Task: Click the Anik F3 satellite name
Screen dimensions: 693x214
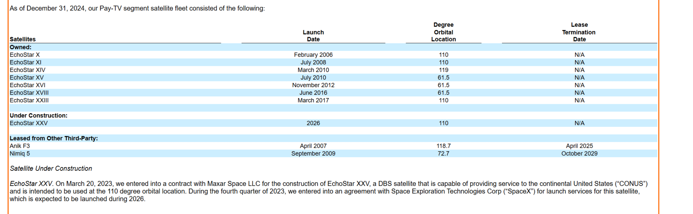Action: click(20, 146)
